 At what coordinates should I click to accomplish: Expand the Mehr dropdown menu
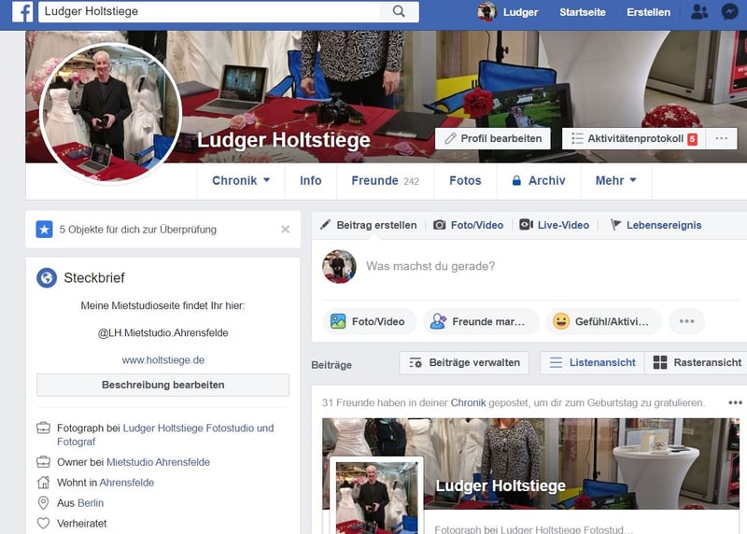pos(615,181)
